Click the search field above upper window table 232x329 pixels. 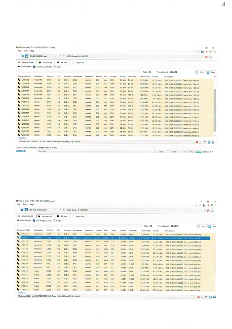coord(80,72)
